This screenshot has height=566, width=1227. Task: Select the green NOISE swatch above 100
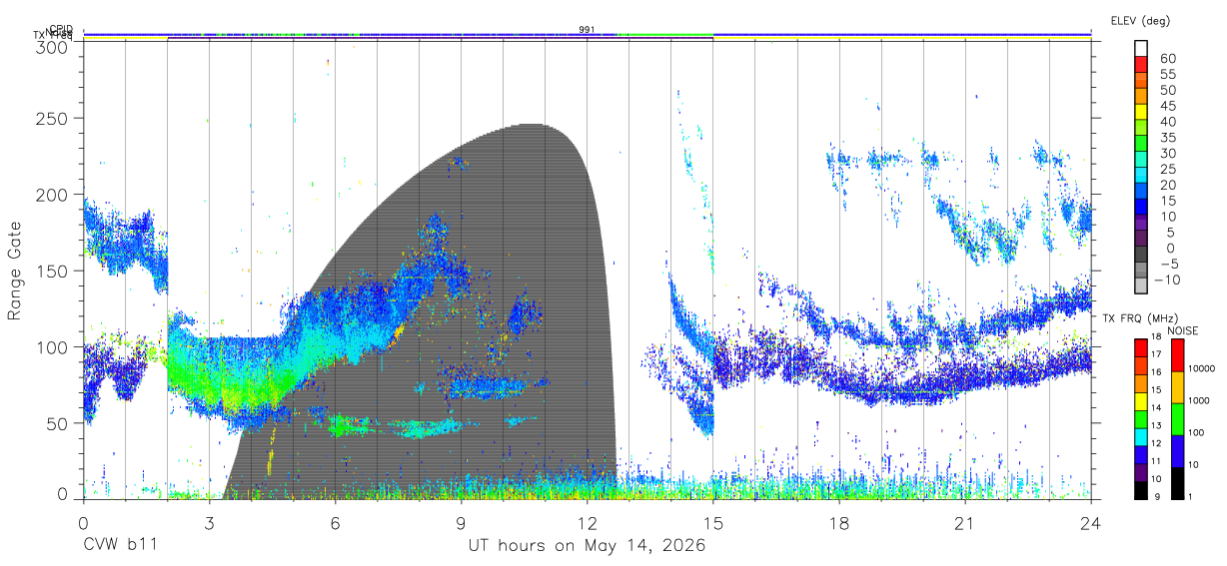click(1176, 418)
